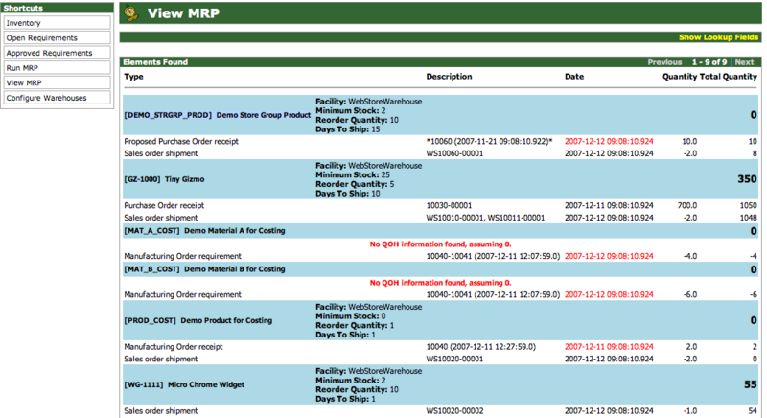Select the Run MRP shortcut

(58, 68)
